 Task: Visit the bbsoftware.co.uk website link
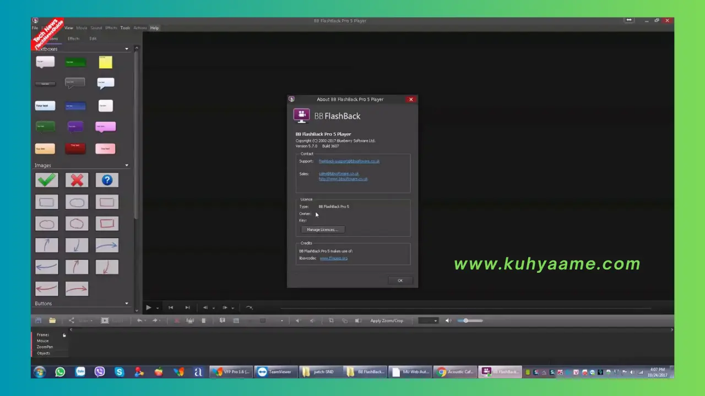[343, 179]
